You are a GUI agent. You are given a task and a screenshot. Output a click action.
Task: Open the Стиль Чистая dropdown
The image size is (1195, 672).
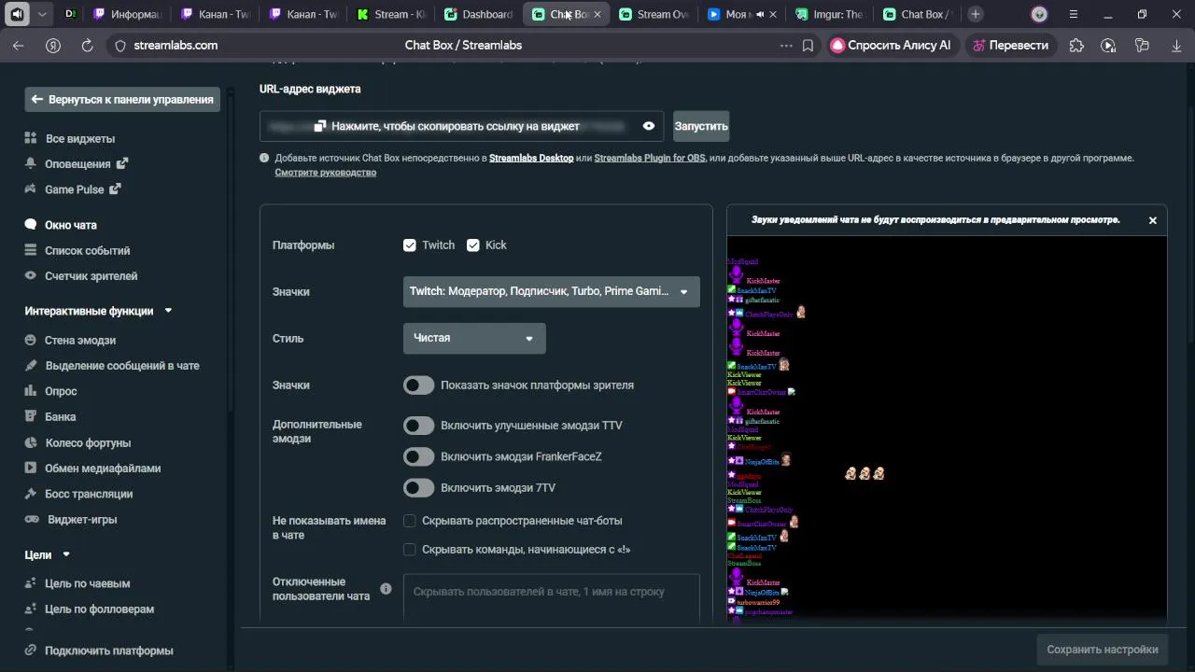click(474, 338)
